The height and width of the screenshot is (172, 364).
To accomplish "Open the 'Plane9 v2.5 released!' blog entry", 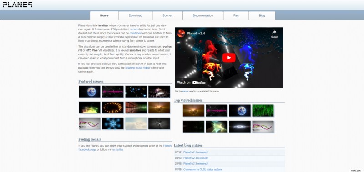I will 196,152.
